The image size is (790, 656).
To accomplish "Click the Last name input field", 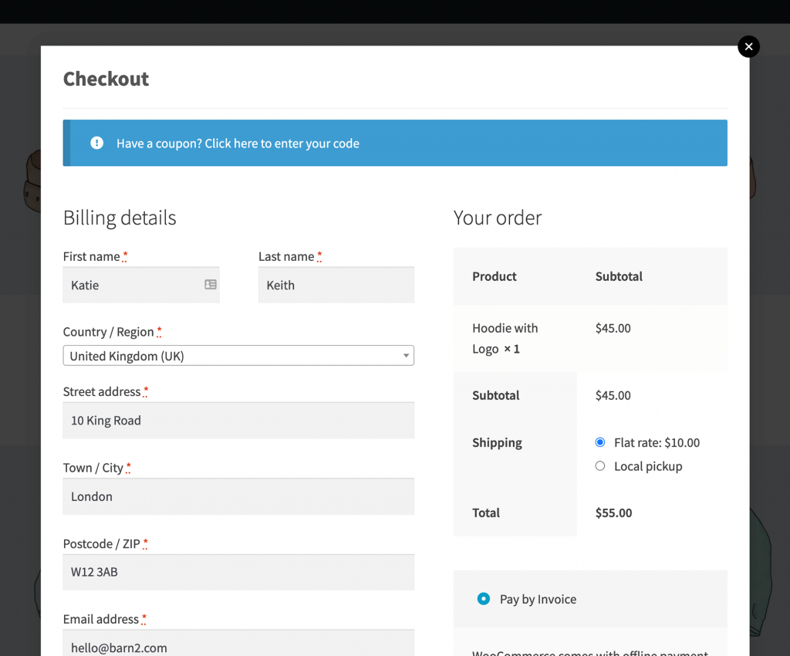I will 336,286.
